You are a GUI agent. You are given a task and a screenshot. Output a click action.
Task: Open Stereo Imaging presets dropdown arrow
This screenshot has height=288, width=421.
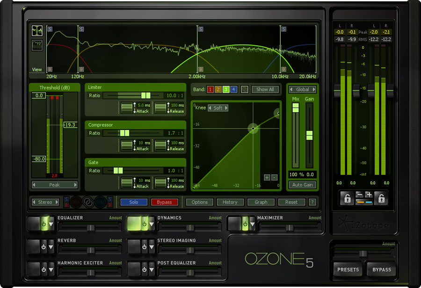click(152, 247)
